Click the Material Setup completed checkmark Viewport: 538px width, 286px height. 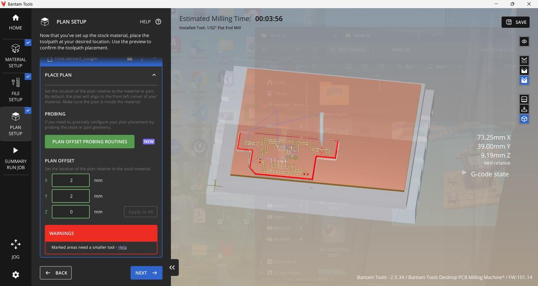click(28, 43)
